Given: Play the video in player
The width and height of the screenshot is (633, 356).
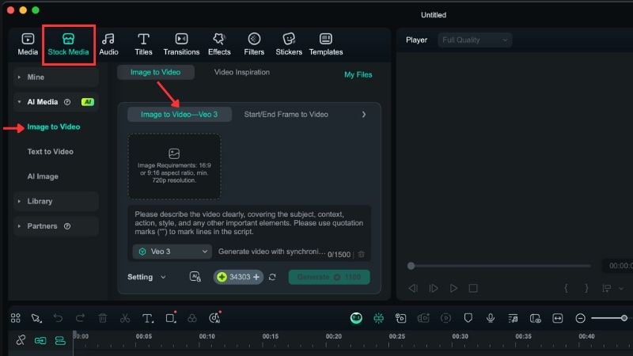Looking at the screenshot, I should click(x=453, y=288).
